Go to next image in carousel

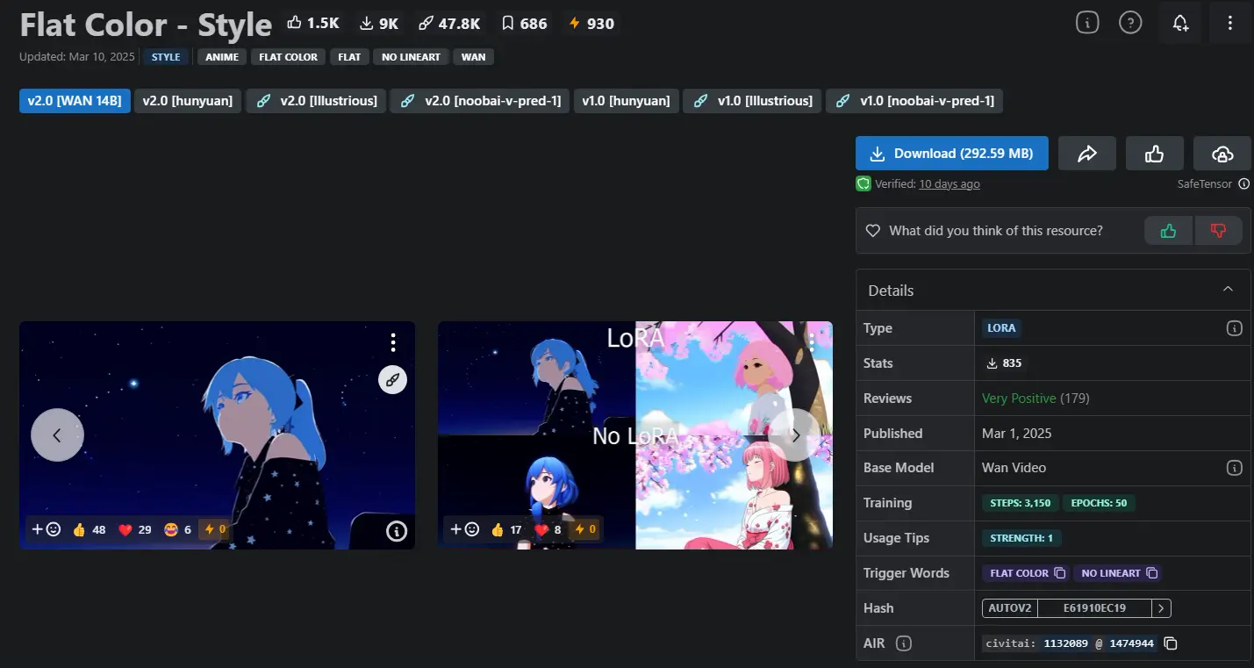795,435
